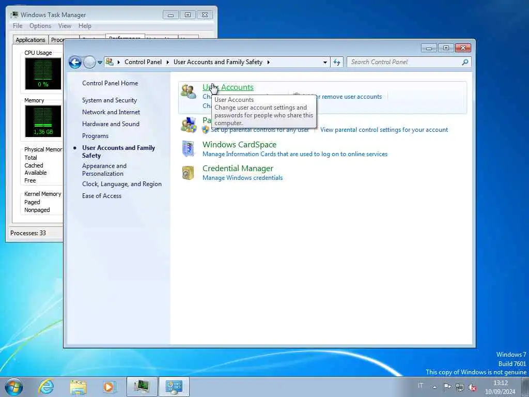Screen dimensions: 529x397
Task: Select User Accounts and Family Safety breadcrumb
Action: [x=218, y=62]
